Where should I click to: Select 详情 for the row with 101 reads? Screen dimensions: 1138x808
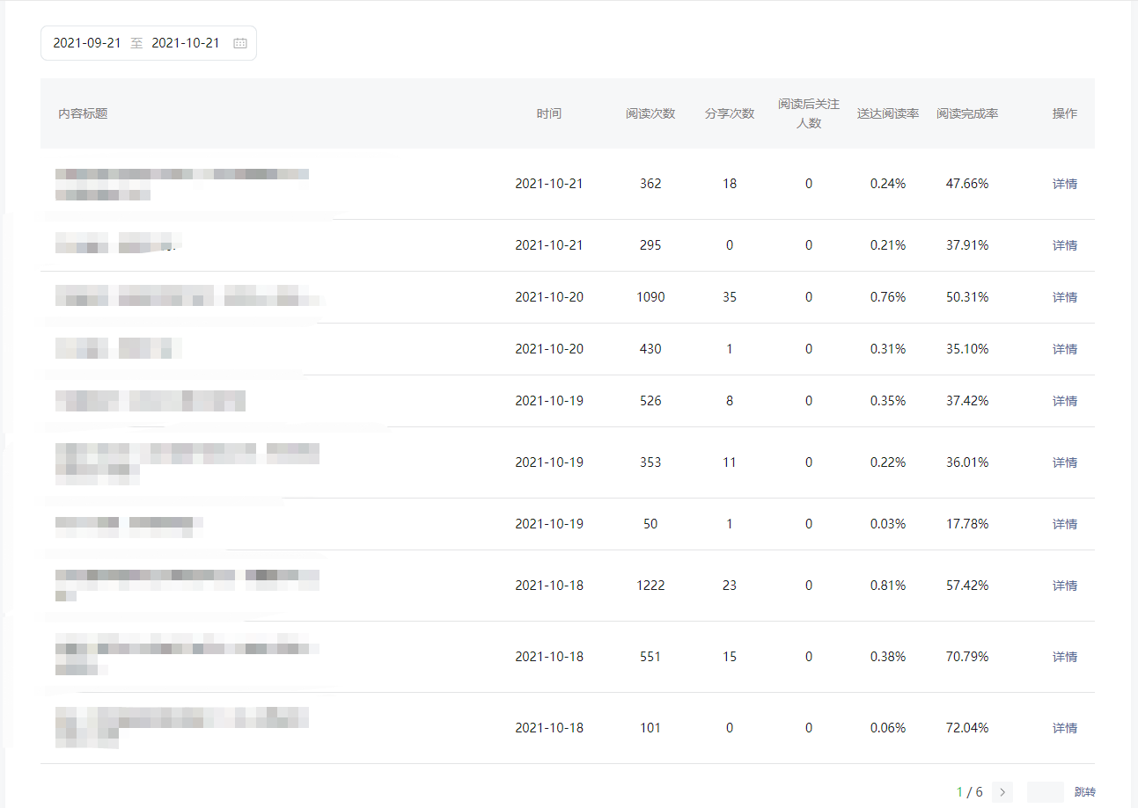point(1064,728)
